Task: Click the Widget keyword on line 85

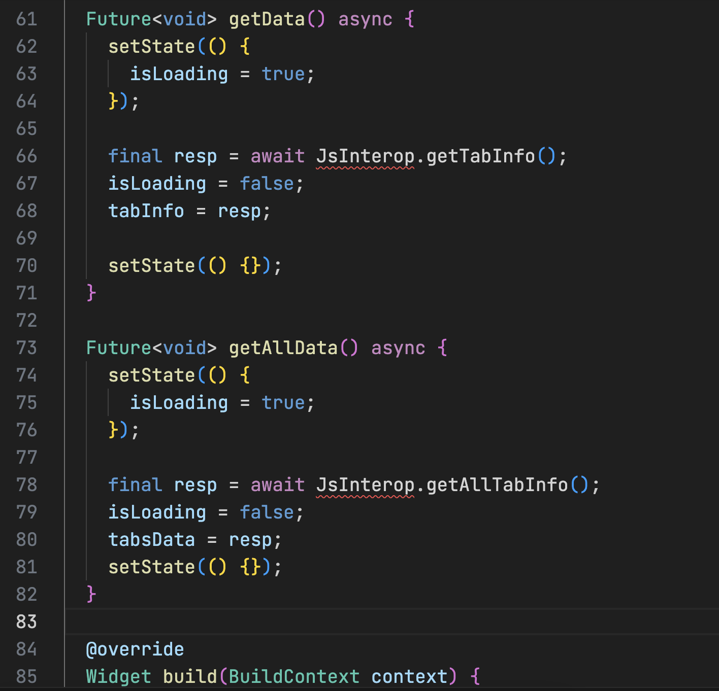Action: click(x=118, y=677)
